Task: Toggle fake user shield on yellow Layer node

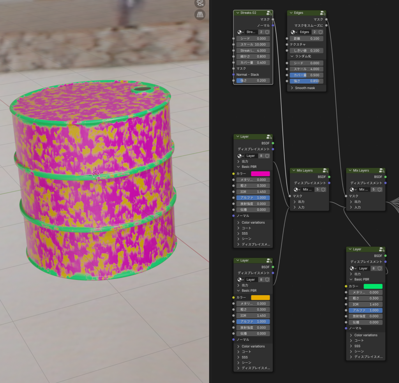Action: [x=267, y=280]
